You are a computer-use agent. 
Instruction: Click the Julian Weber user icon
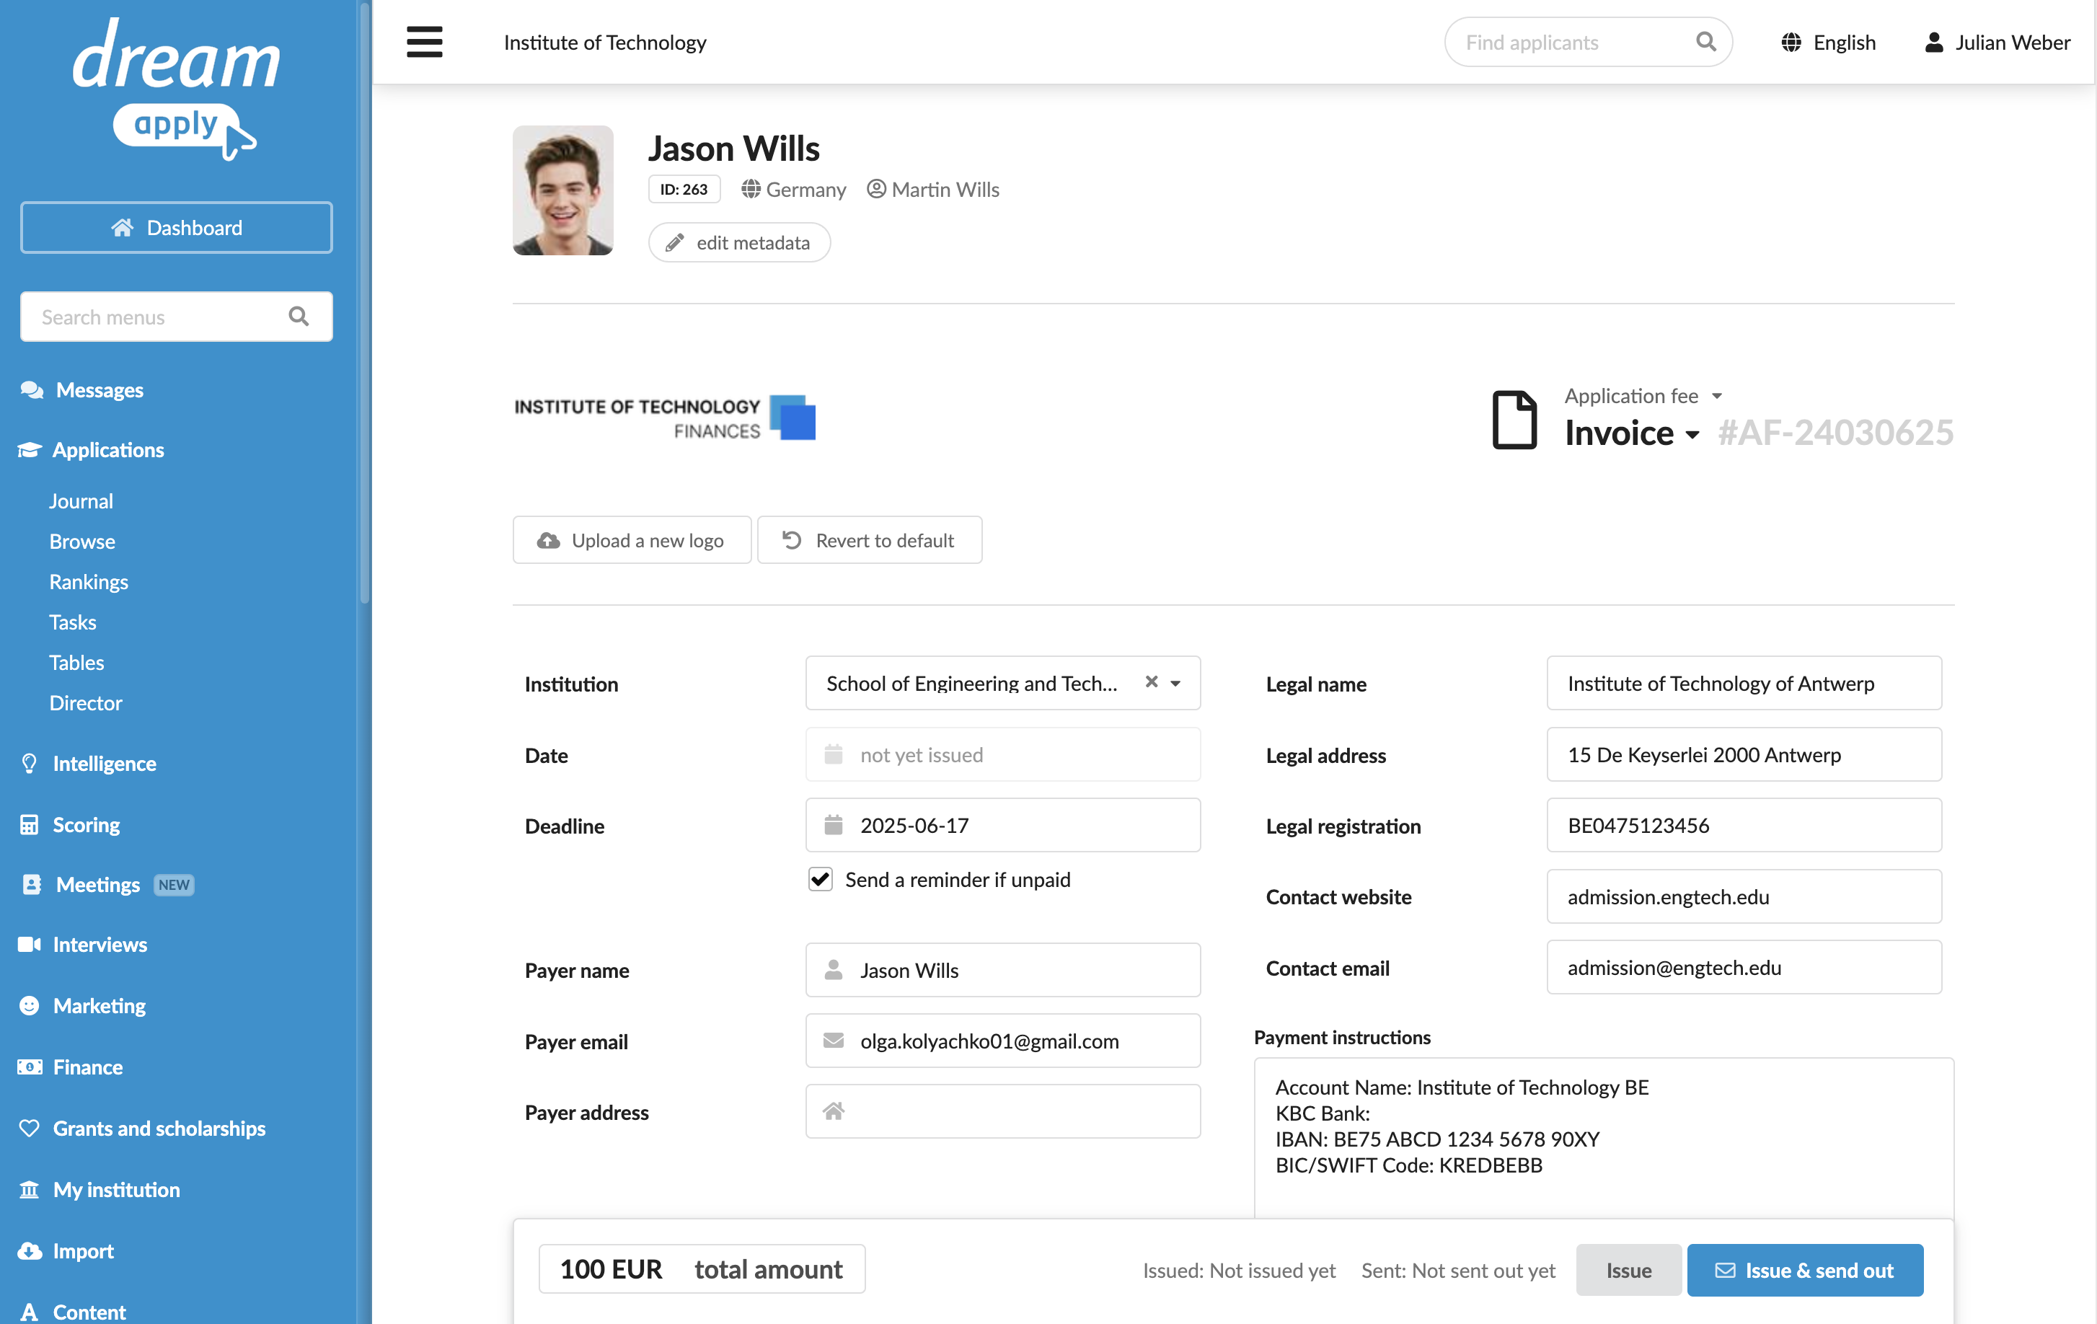pyautogui.click(x=1933, y=42)
